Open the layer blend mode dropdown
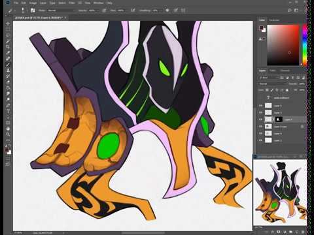This screenshot has height=235, width=314. click(x=273, y=84)
